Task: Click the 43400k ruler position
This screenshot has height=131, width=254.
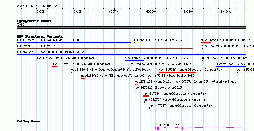Action: [x=225, y=12]
